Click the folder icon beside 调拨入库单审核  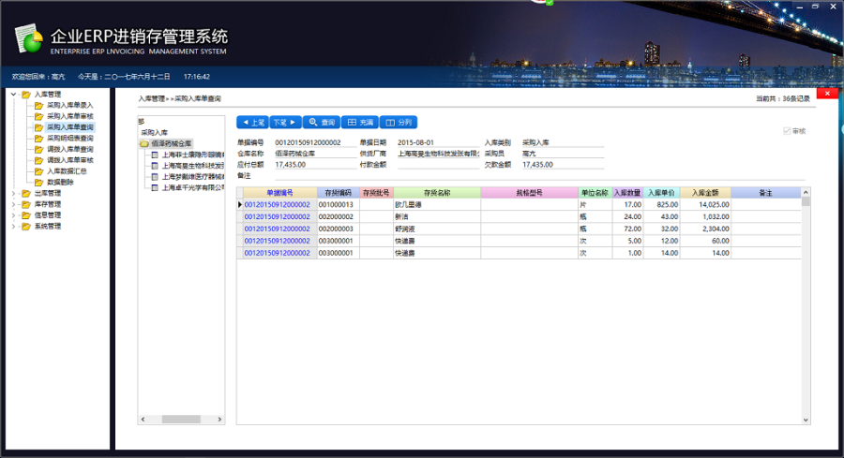click(x=38, y=160)
